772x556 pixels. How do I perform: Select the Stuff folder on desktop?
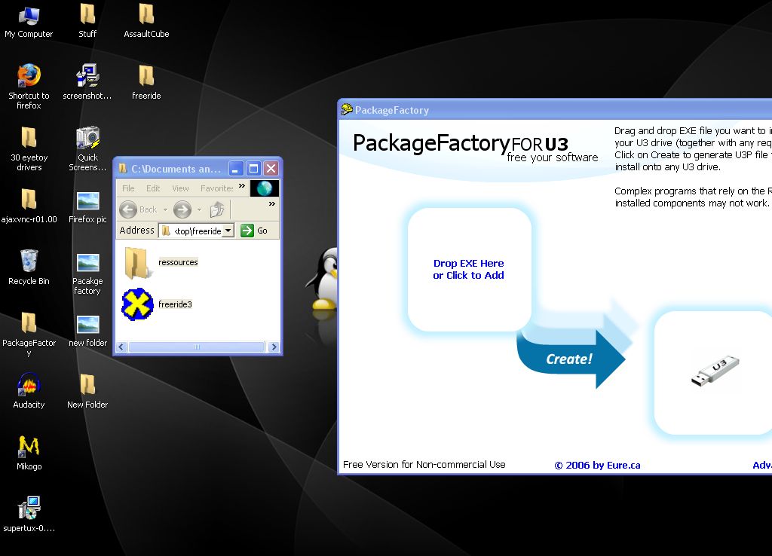click(x=87, y=22)
